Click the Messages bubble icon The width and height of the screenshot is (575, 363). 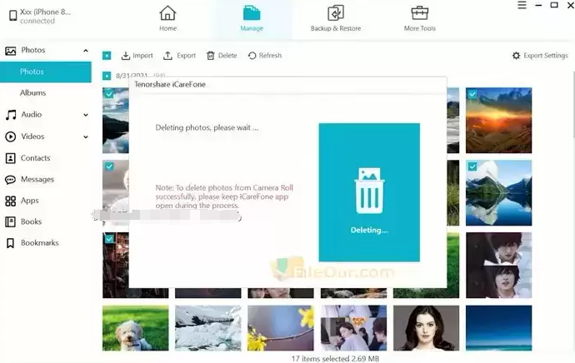10,180
